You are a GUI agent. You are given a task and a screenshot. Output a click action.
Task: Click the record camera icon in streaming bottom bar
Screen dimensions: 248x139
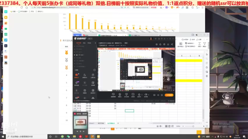154,95
